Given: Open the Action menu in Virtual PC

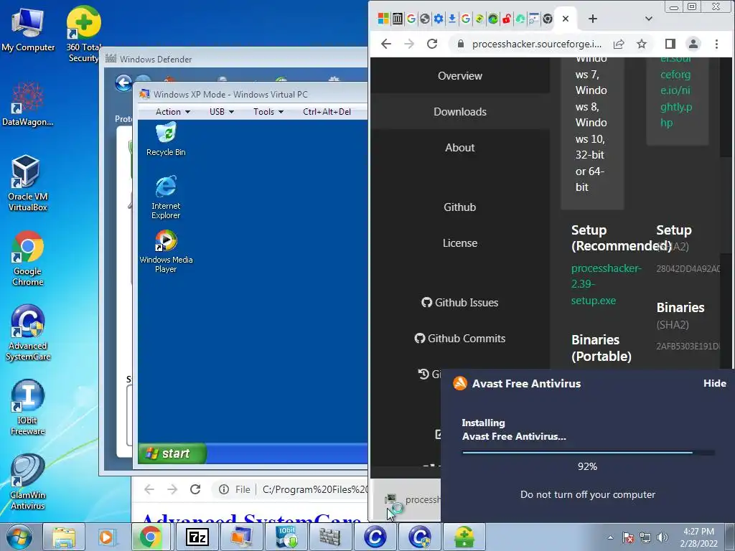Looking at the screenshot, I should click(172, 111).
